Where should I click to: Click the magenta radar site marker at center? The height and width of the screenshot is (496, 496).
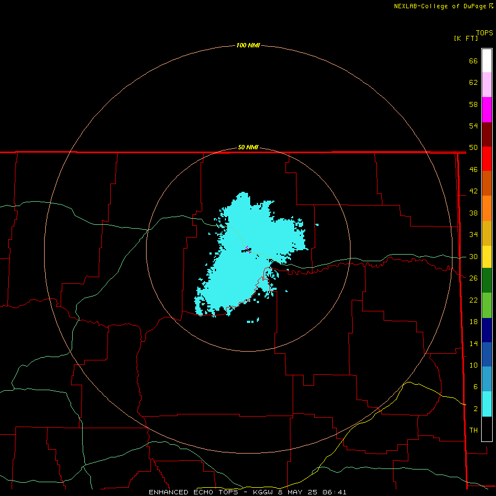[x=248, y=249]
